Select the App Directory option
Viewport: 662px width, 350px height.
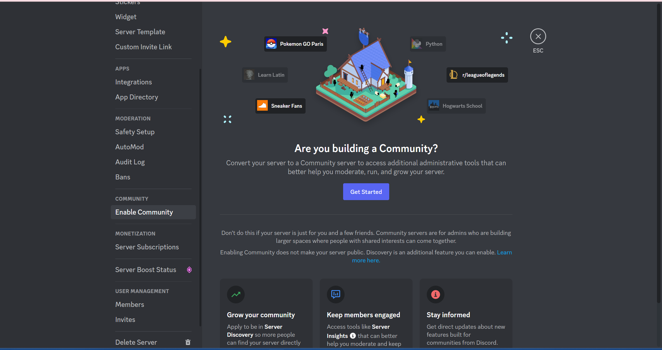[x=136, y=97]
